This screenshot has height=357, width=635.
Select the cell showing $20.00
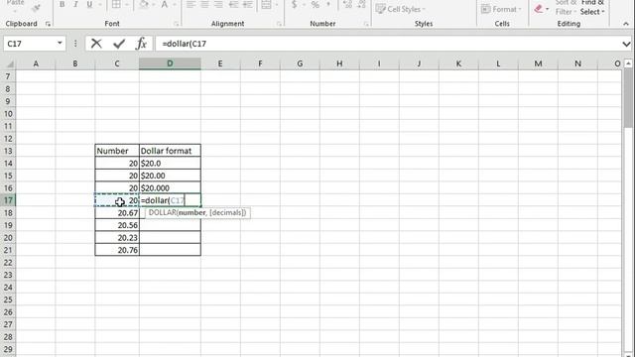click(170, 176)
